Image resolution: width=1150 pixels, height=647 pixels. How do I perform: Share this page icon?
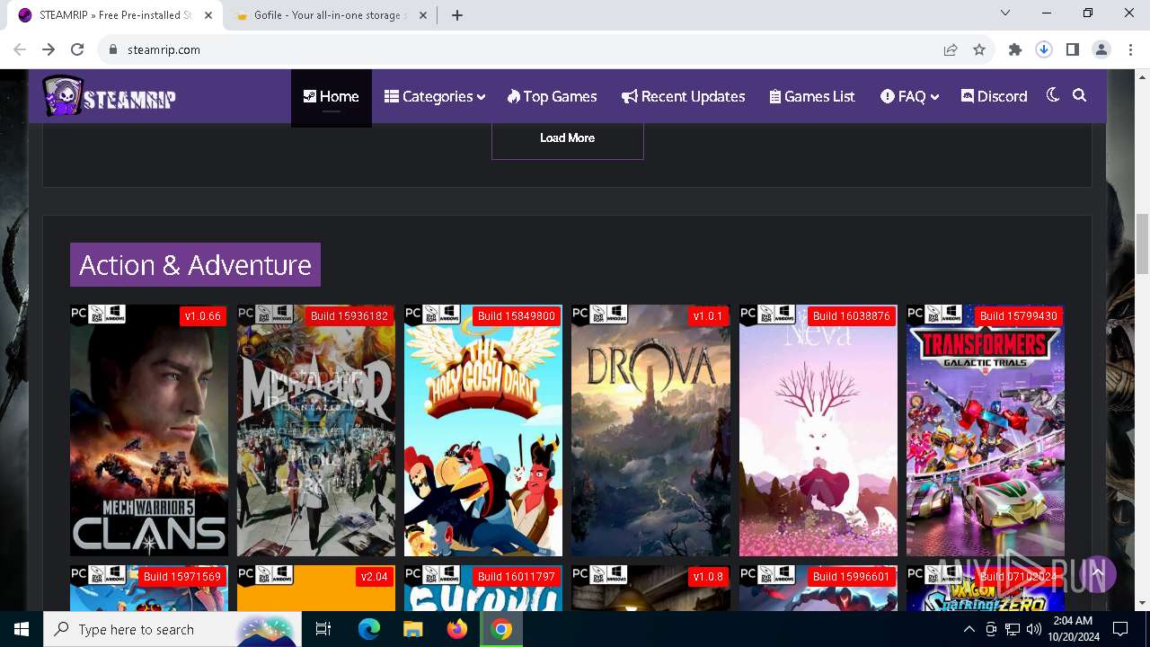coord(951,49)
